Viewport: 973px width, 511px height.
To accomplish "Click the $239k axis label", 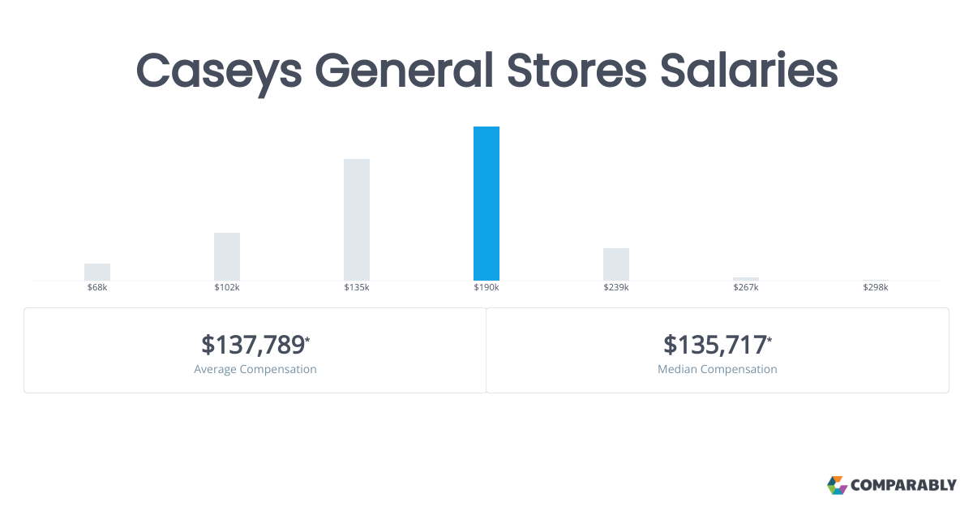I will coord(616,288).
